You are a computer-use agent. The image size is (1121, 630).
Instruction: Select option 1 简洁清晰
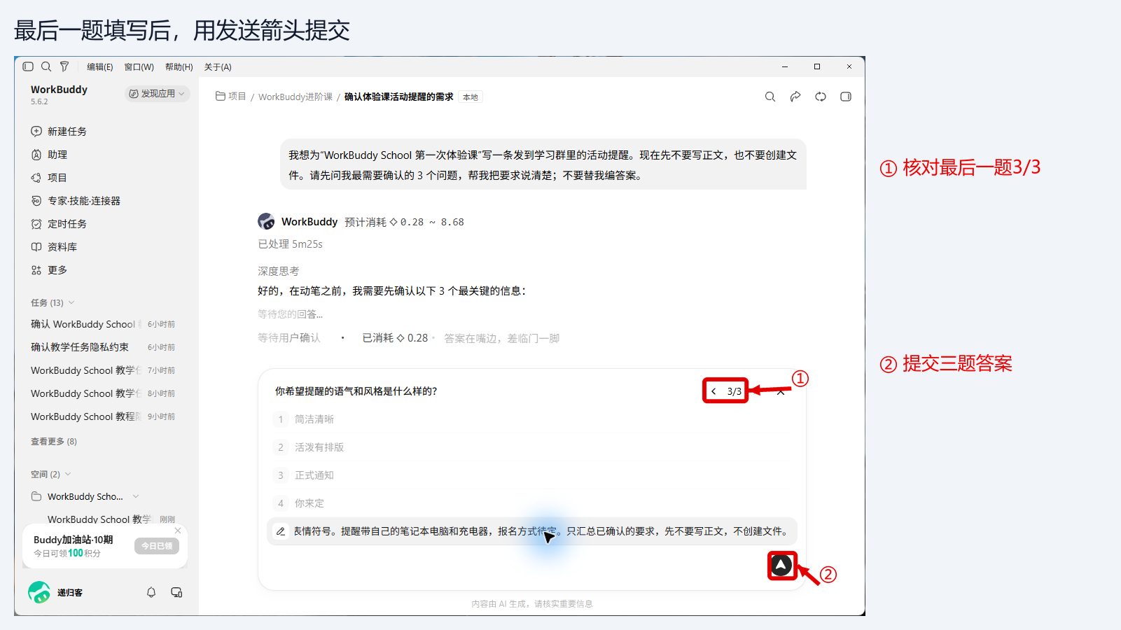531,419
